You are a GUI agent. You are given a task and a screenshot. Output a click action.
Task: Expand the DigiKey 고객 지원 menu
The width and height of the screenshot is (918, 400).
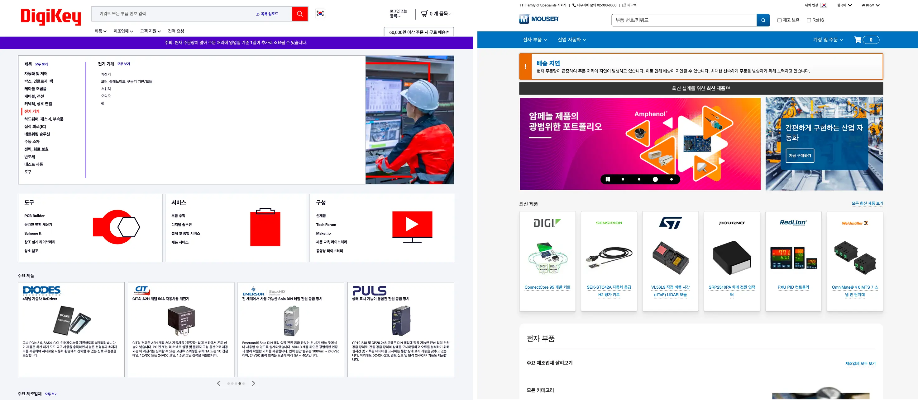[151, 31]
